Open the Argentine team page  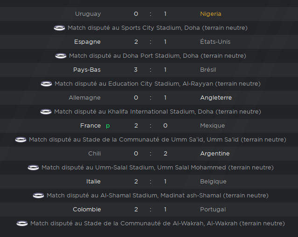point(215,154)
